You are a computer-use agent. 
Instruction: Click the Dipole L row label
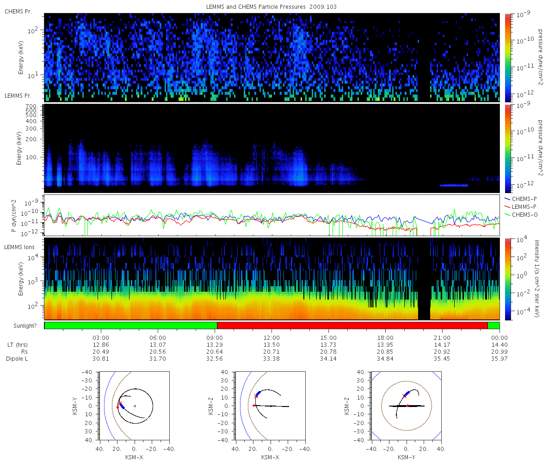coord(18,359)
